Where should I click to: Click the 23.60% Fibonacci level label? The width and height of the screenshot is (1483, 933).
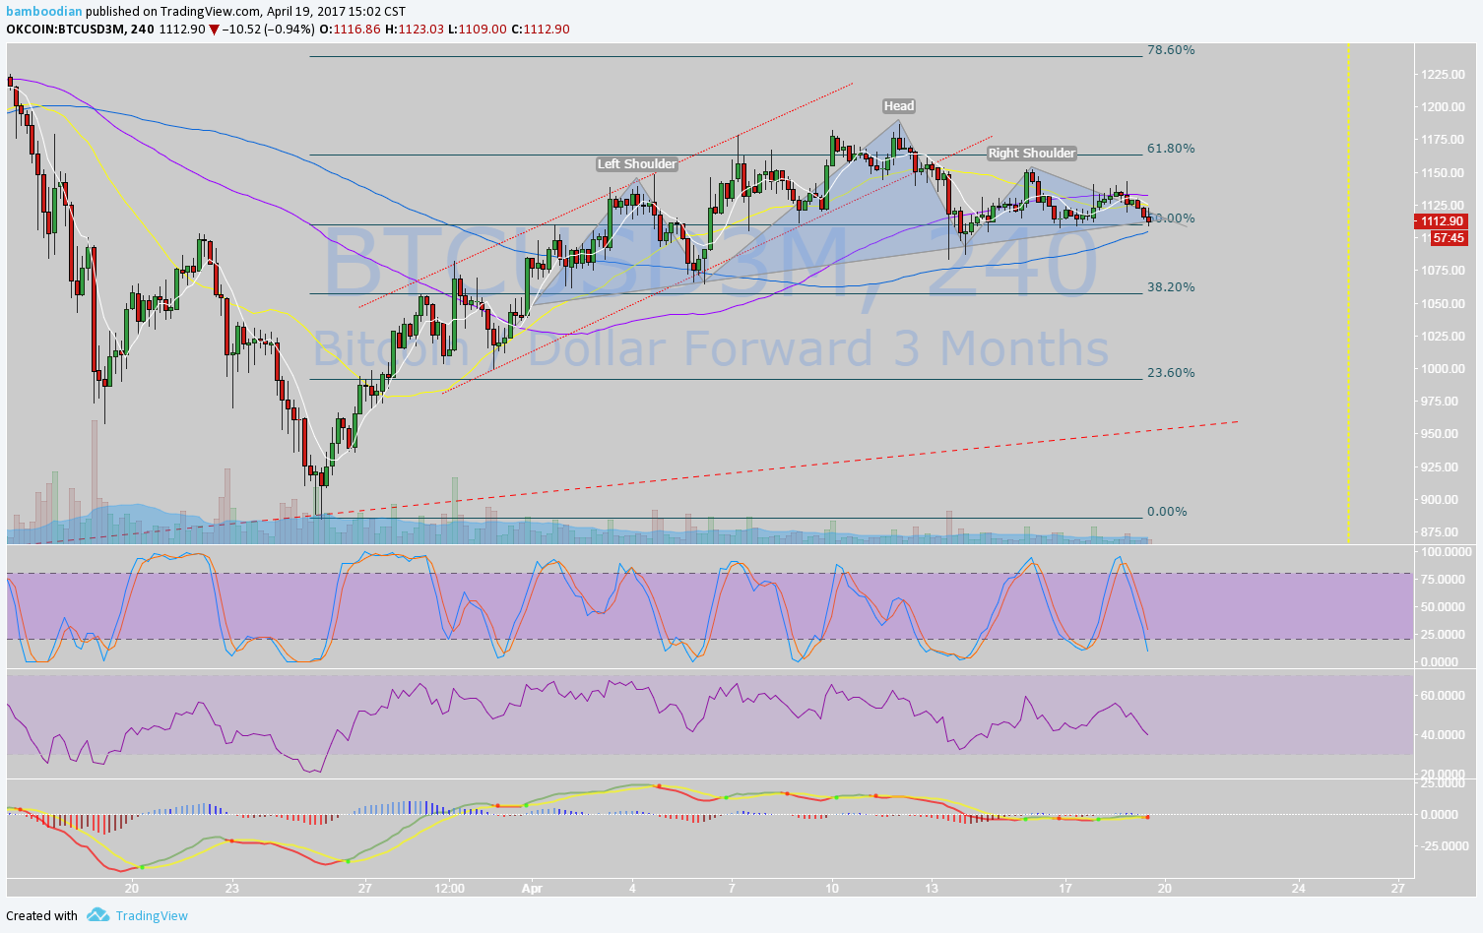pos(1171,373)
